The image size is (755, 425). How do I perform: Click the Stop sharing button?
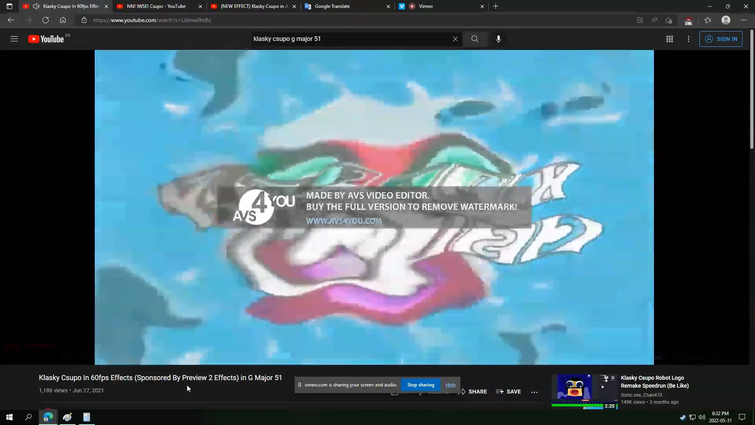tap(420, 385)
